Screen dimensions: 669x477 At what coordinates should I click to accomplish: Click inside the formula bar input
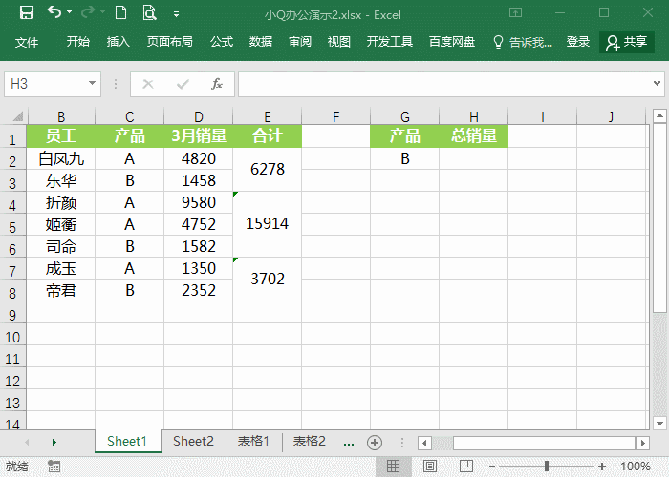tap(444, 84)
